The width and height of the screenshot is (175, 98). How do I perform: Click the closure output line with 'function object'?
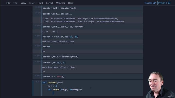(84, 22)
